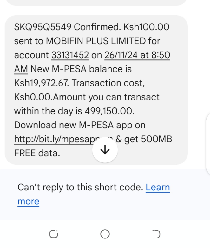
Task: Tap the underlined 26/11/24 date link
Action: 121,55
